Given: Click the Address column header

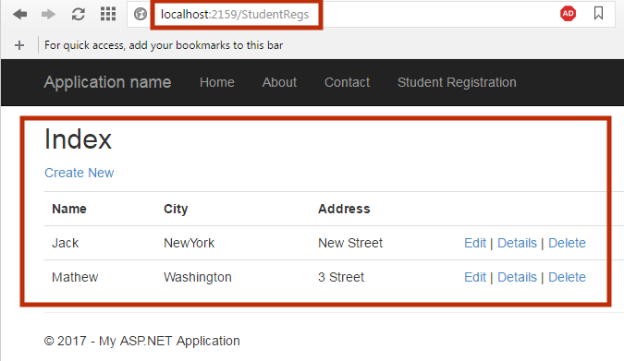Looking at the screenshot, I should click(344, 209).
